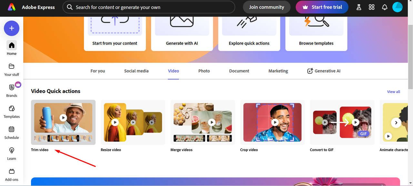Viewport: 413px width, 186px height.
Task: Open Brands in sidebar
Action: coord(12,90)
